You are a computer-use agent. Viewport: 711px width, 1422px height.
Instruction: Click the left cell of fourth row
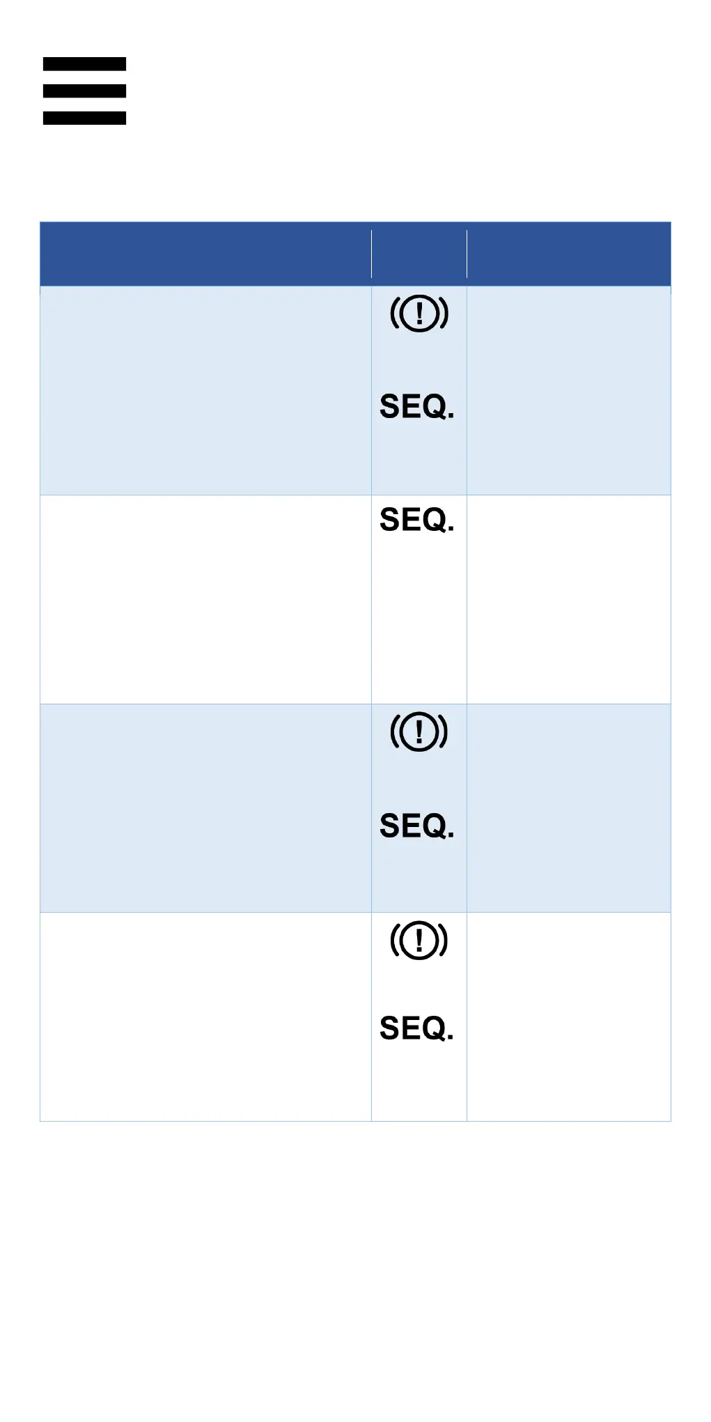tap(205, 1017)
